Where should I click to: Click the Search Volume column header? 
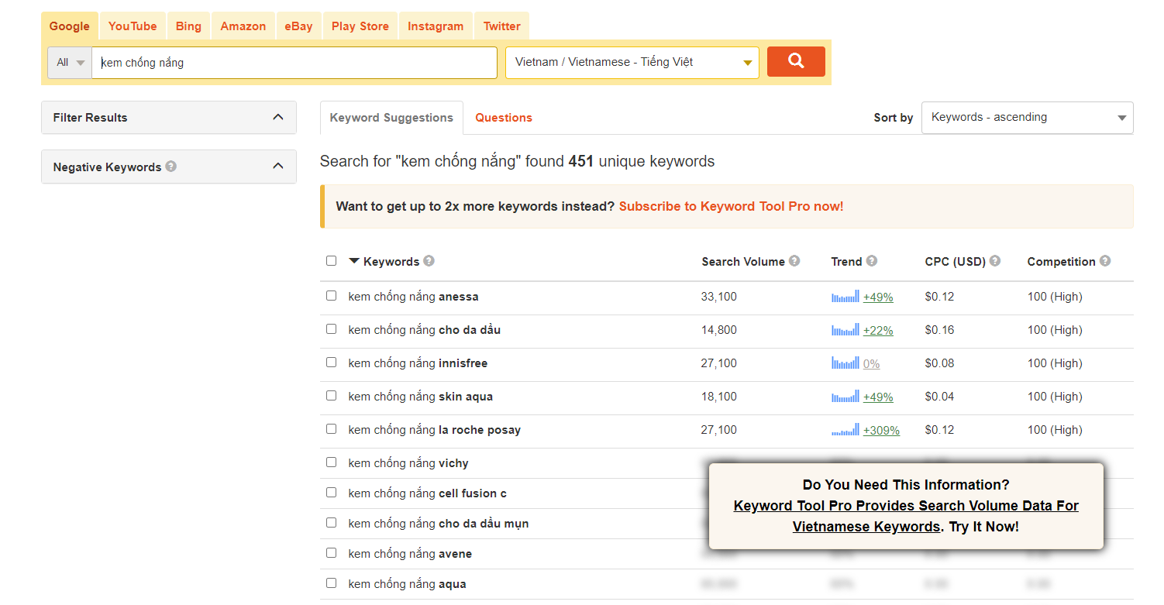(x=743, y=262)
